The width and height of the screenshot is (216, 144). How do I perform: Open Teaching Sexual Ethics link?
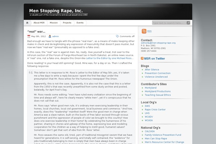click(158, 95)
